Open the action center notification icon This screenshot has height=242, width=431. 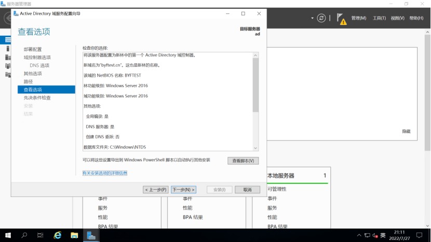(x=419, y=235)
